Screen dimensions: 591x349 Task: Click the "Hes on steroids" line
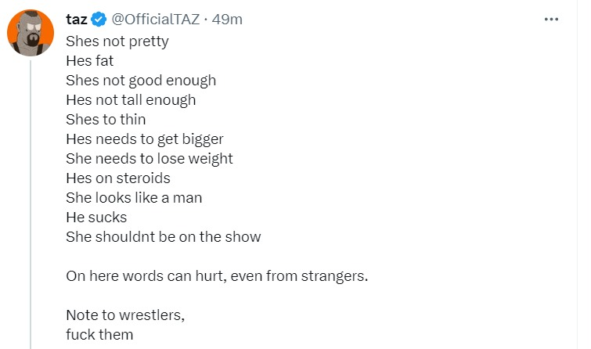[118, 178]
